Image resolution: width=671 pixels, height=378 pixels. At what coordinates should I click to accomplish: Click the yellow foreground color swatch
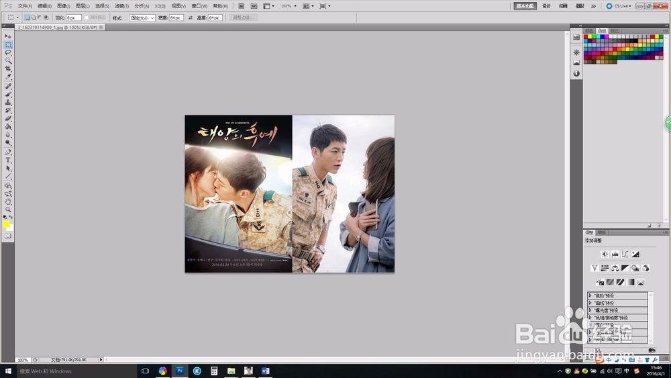[x=6, y=224]
